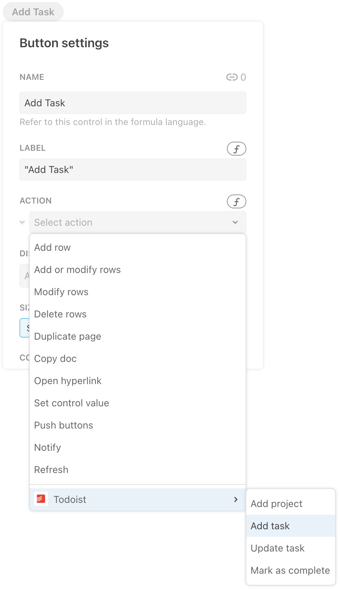
Task: Pick Open hyperlink action
Action: pos(68,381)
